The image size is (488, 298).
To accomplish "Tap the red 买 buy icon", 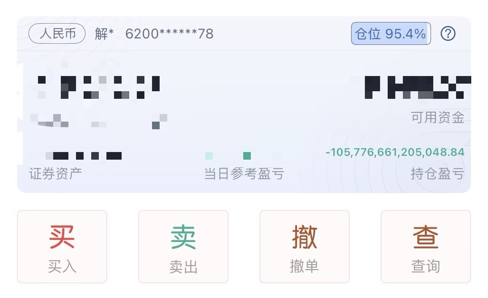I will click(62, 237).
